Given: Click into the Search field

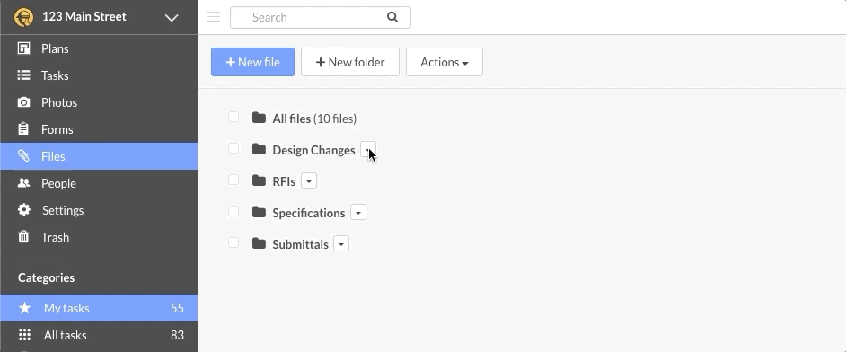Looking at the screenshot, I should 321,17.
